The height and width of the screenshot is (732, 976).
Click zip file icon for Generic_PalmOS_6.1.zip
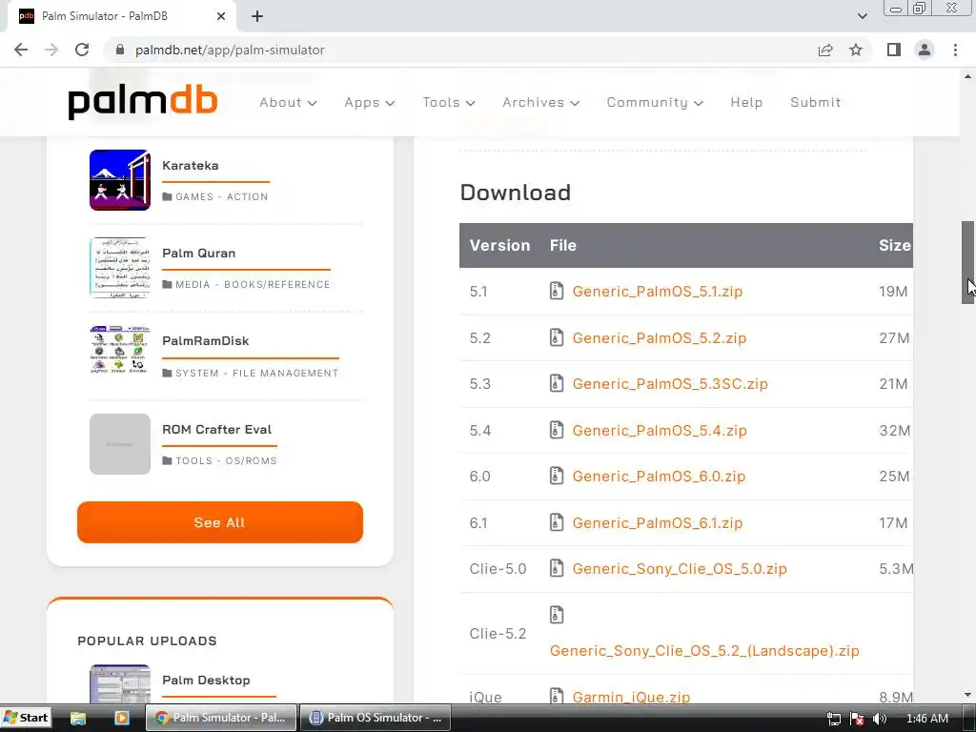pyautogui.click(x=557, y=522)
